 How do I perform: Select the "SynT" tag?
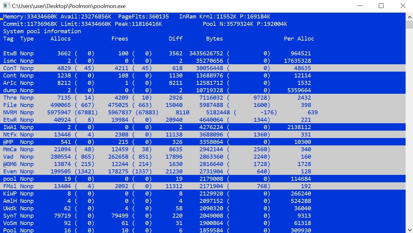click(x=10, y=216)
